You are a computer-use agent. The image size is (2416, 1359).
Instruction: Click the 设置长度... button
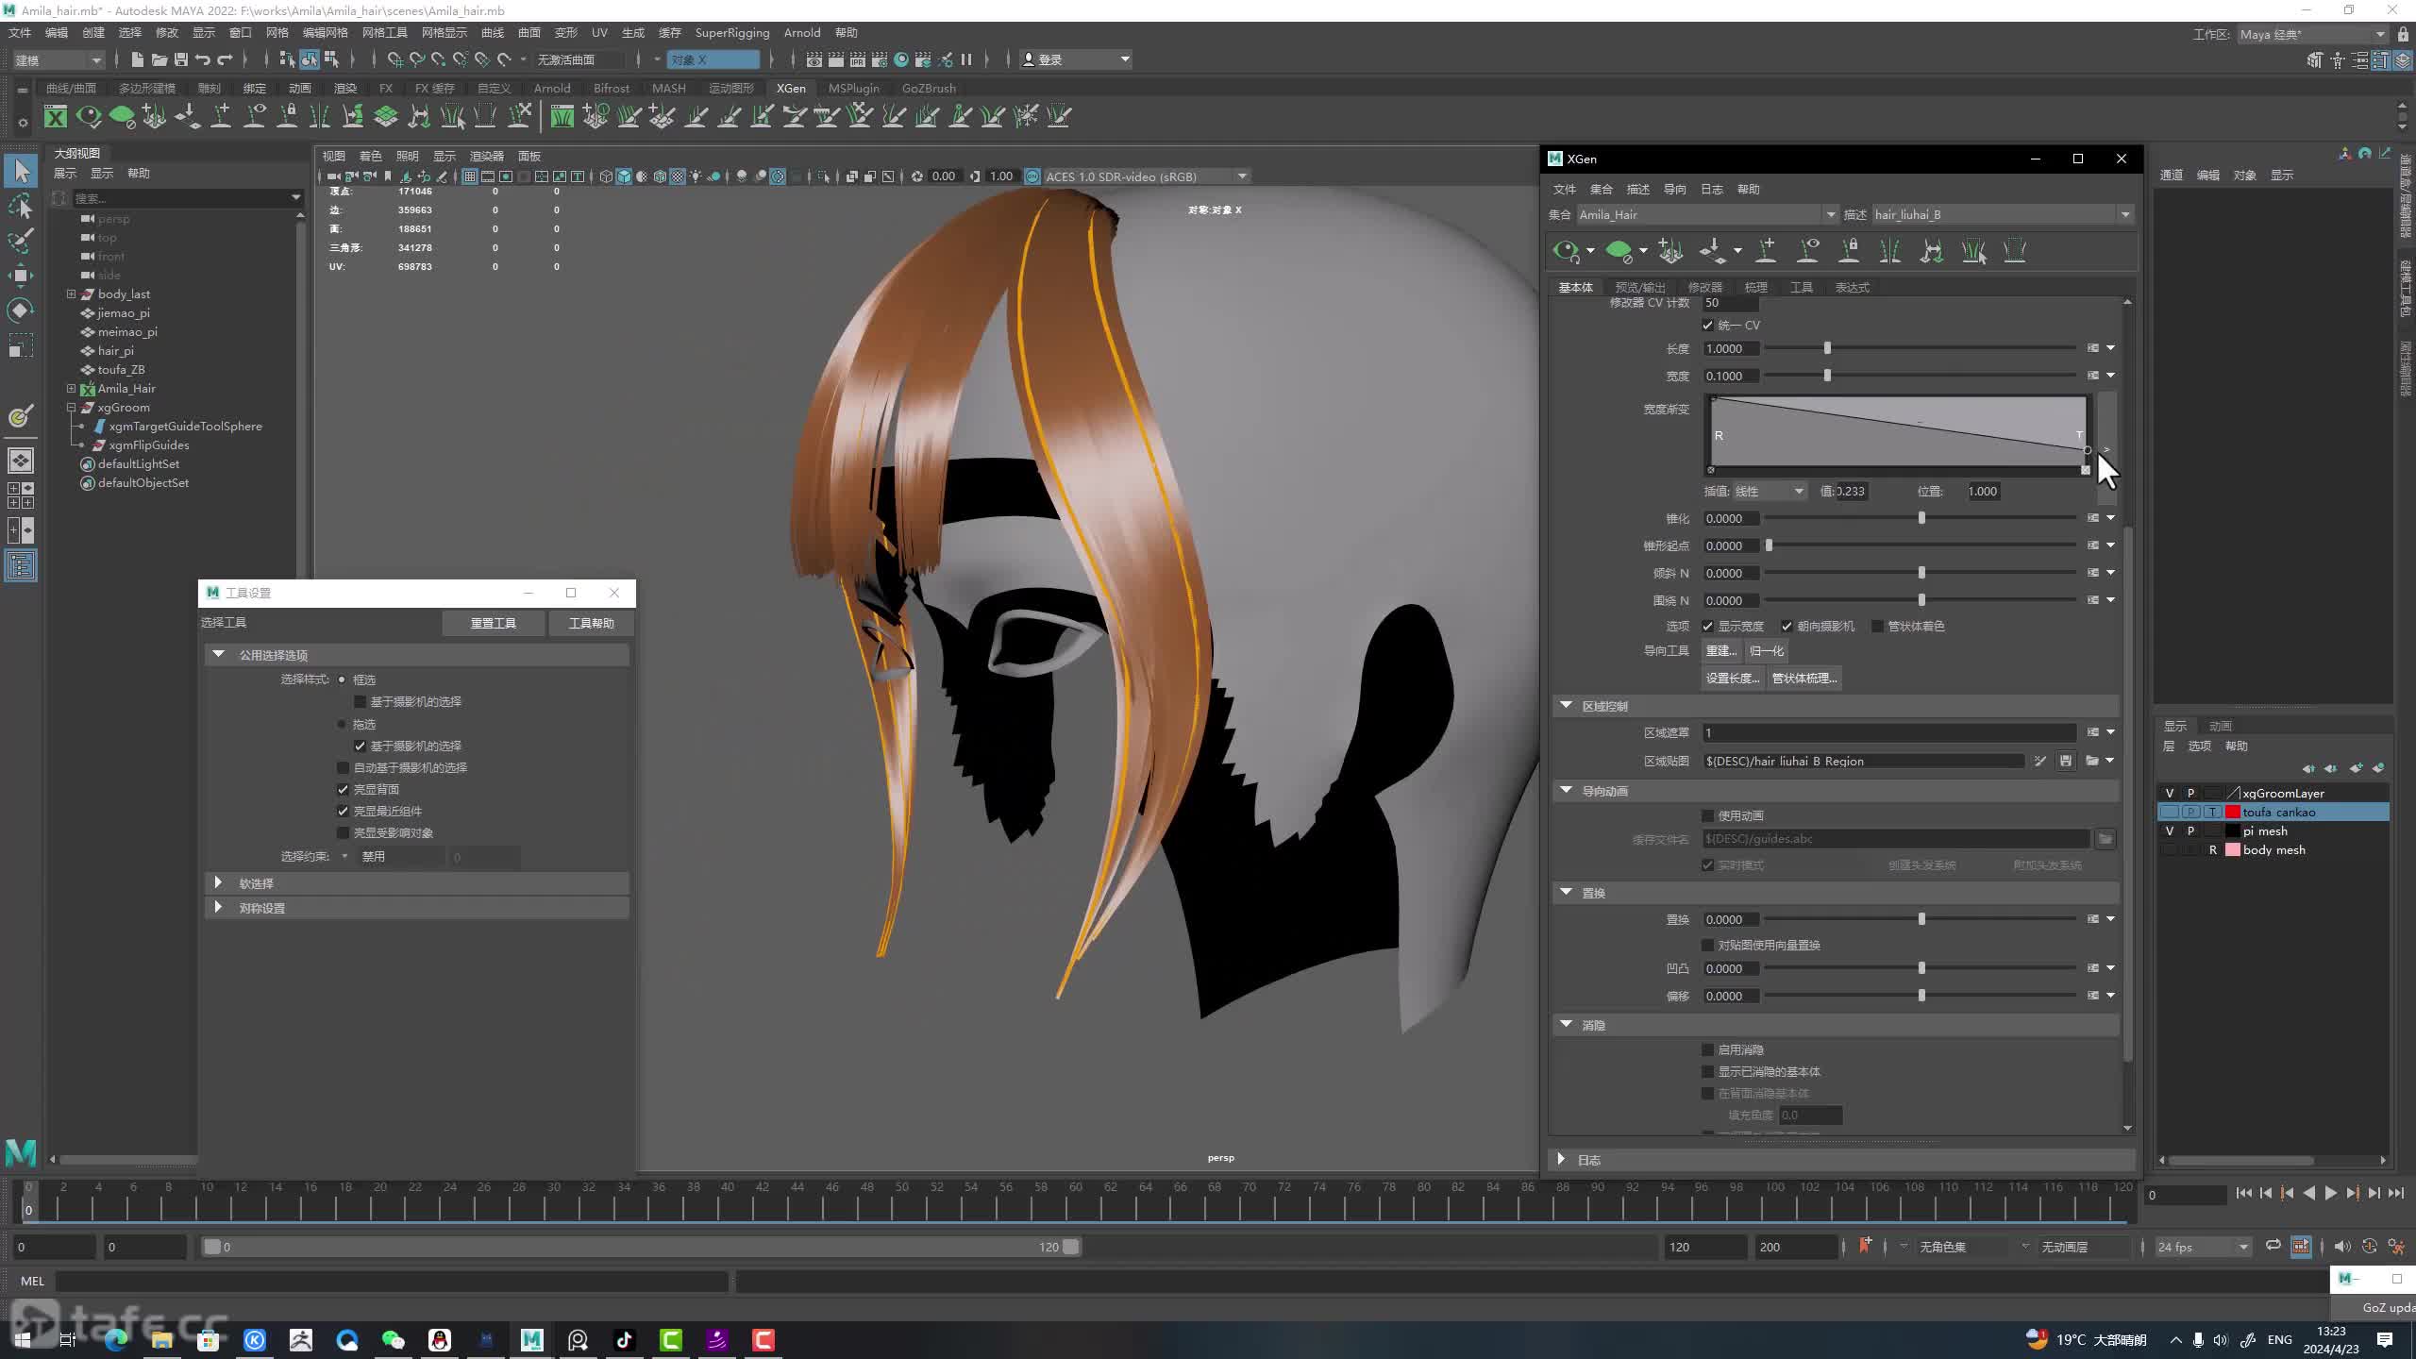coord(1733,679)
